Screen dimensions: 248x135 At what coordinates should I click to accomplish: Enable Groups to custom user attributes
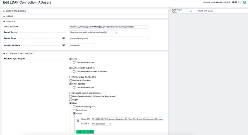pos(70,93)
